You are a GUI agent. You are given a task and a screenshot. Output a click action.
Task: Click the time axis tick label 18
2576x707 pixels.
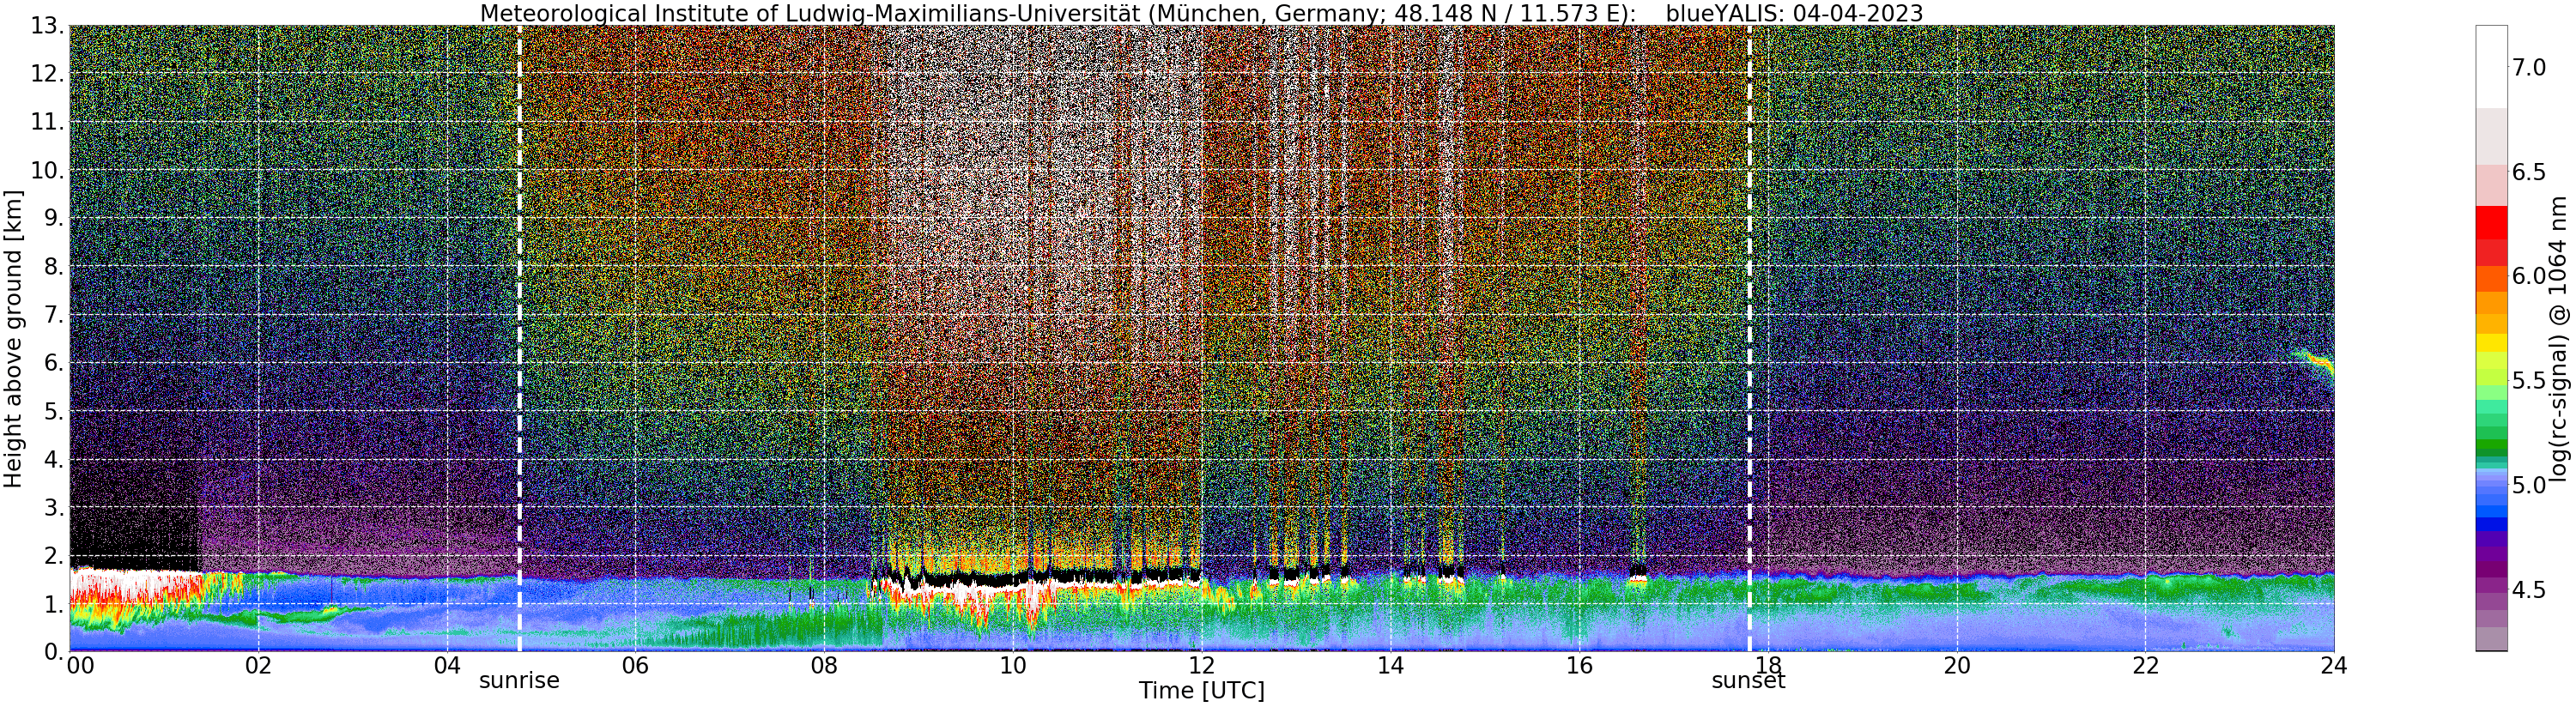click(x=1768, y=666)
